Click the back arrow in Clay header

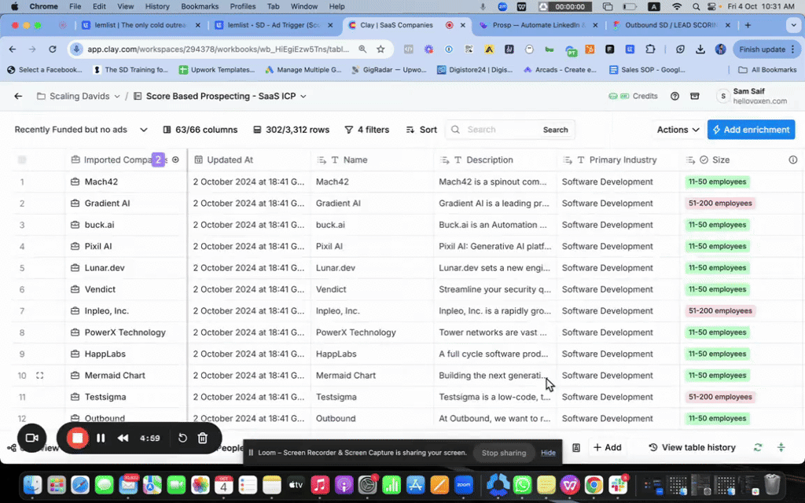point(18,97)
